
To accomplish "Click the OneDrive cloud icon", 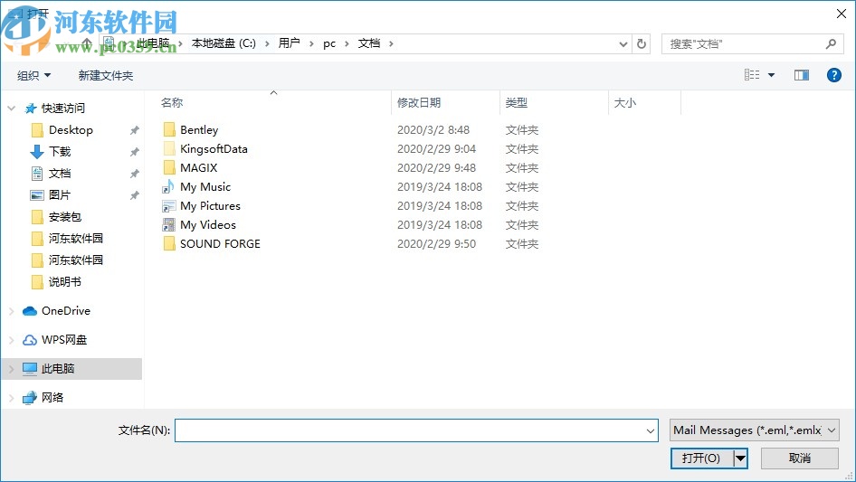I will pos(30,310).
